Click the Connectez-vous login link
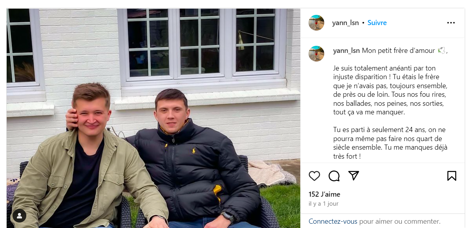This screenshot has width=473, height=228. tap(333, 221)
